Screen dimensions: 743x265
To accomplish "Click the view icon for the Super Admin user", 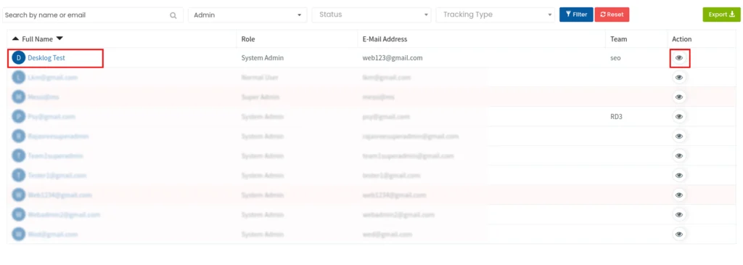I will pos(679,97).
